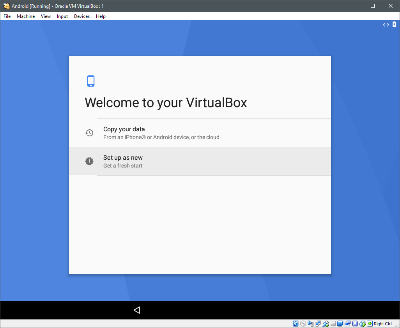
Task: Click the display status icon
Action: pyautogui.click(x=340, y=324)
